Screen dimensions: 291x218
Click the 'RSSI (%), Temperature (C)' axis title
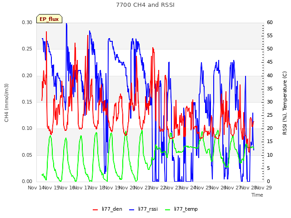tap(285, 103)
